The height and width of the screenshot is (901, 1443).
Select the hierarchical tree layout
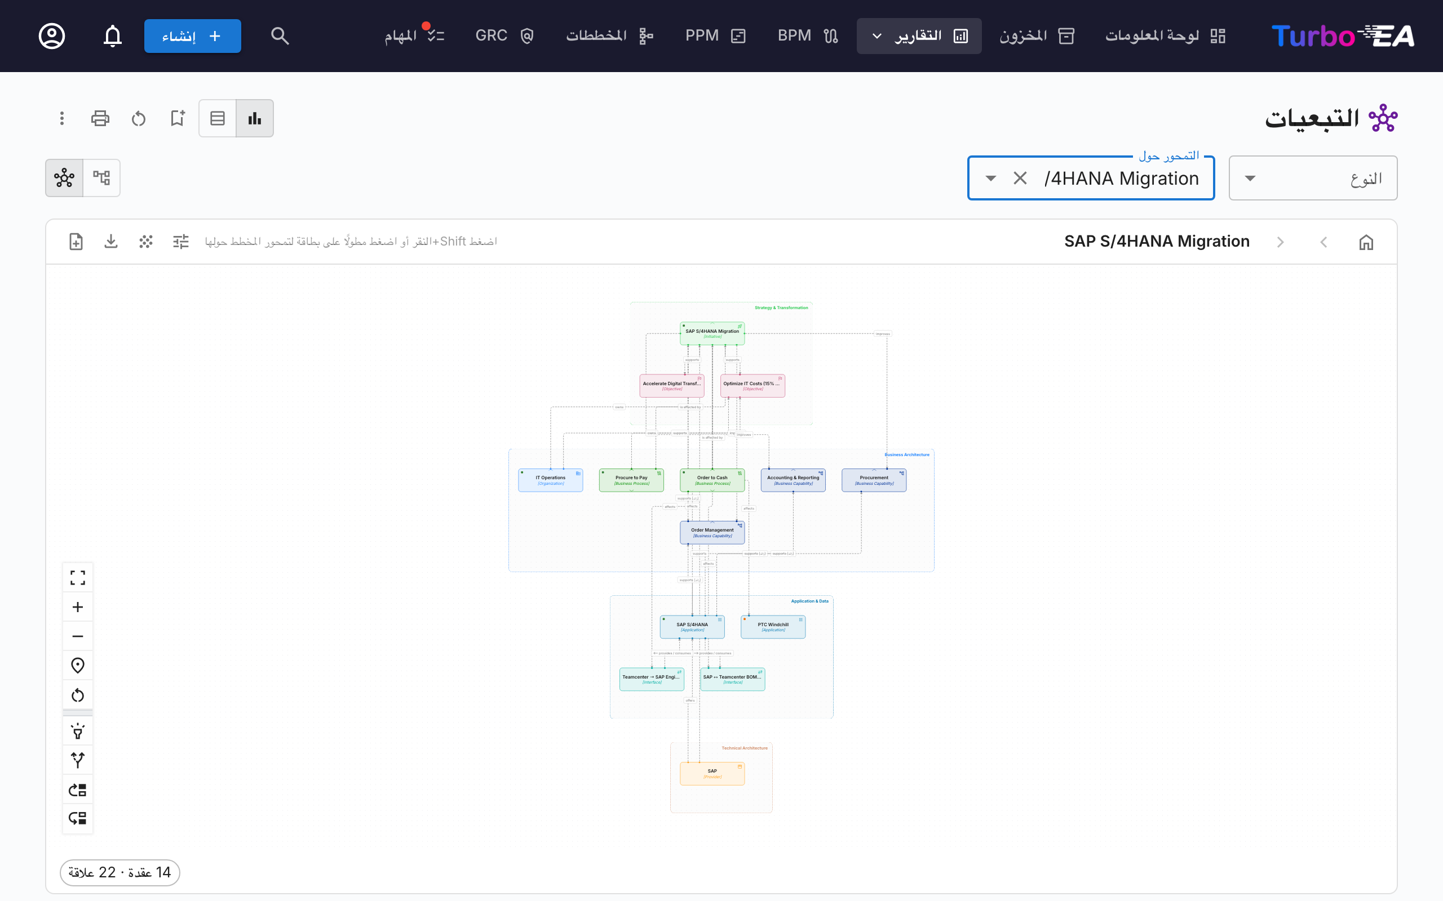point(101,177)
